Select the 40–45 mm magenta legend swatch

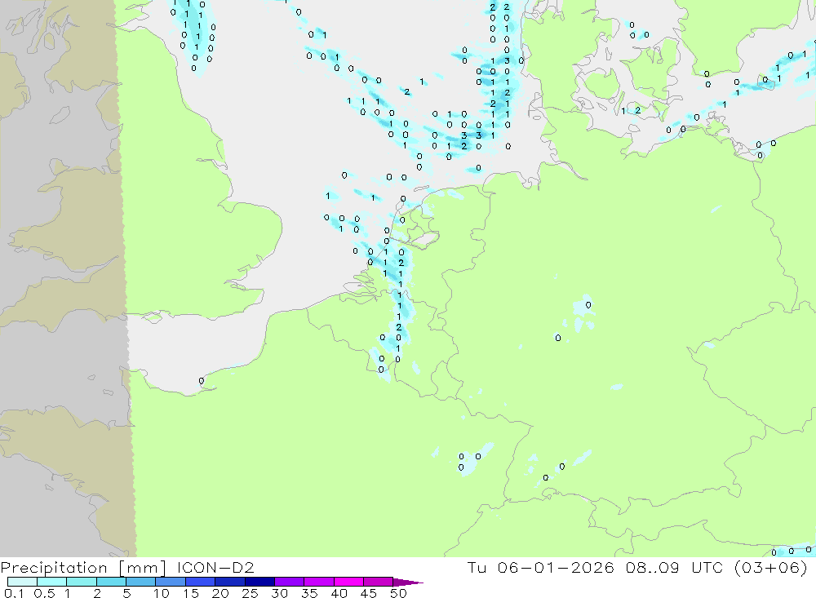pyautogui.click(x=348, y=582)
